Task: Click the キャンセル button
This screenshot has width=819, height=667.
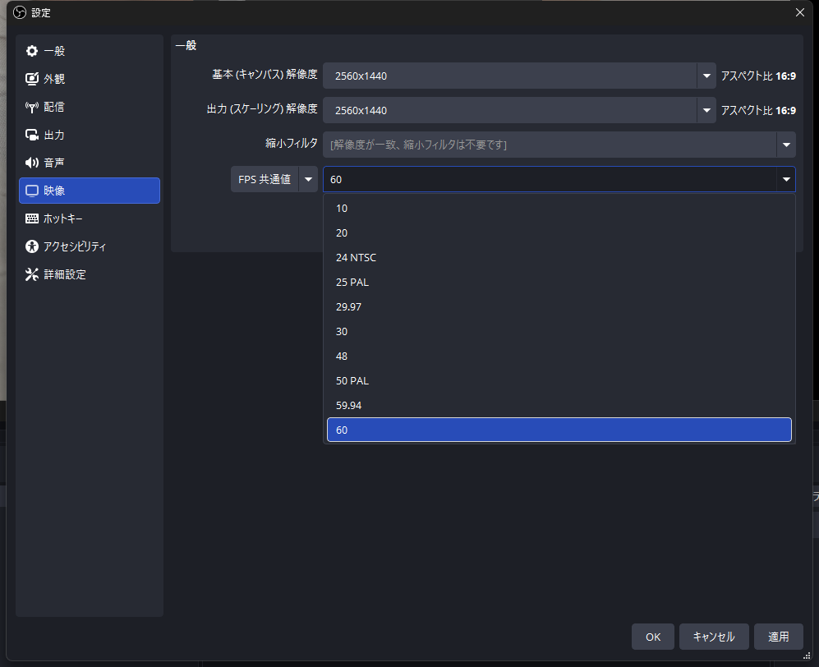Action: coord(713,637)
